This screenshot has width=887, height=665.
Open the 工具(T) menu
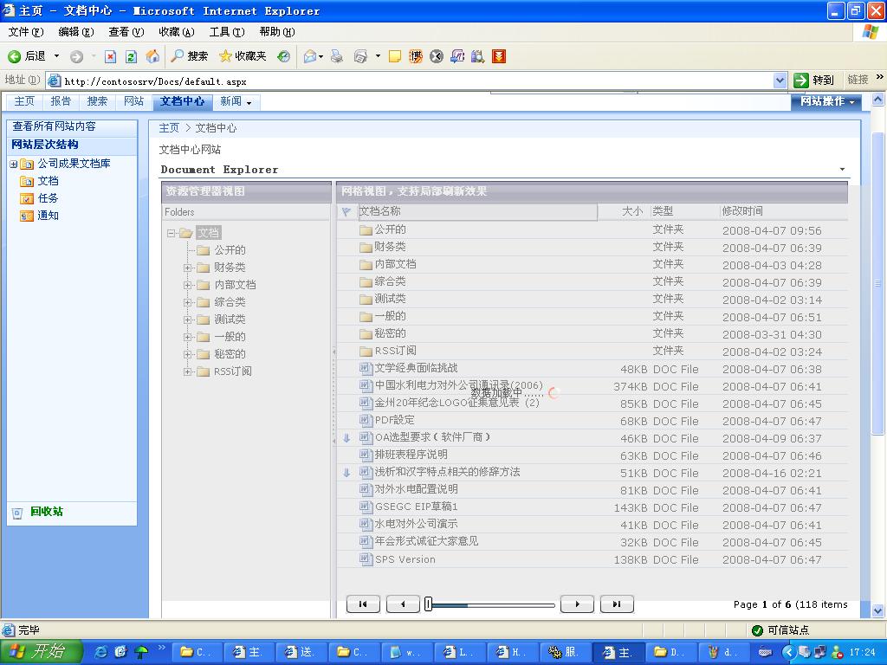(x=226, y=32)
